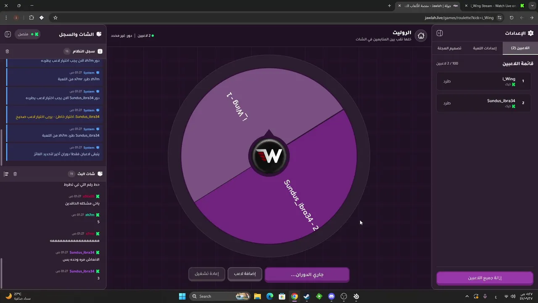The height and width of the screenshot is (303, 538).
Task: Switch to the اللاعبين (2) tab
Action: (x=520, y=48)
